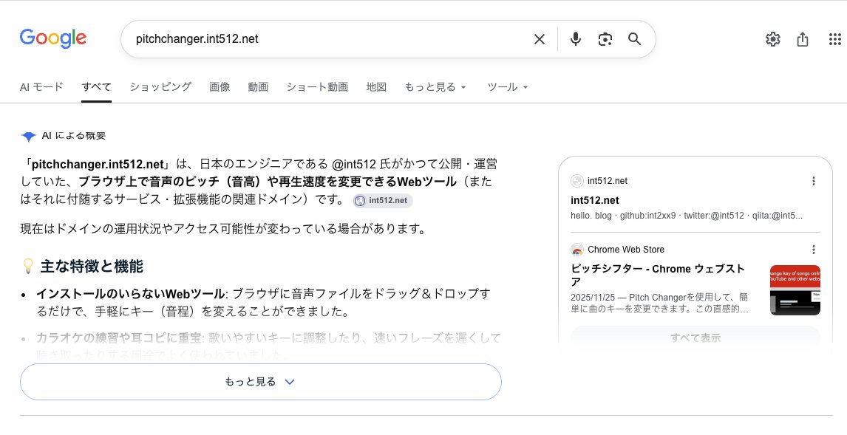Click the hello. blog · github:int2xx9 description
This screenshot has height=435, width=847.
coord(687,216)
